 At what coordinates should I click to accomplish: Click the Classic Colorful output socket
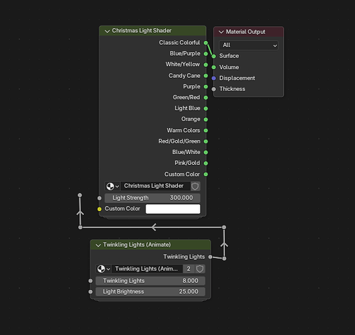pyautogui.click(x=206, y=43)
